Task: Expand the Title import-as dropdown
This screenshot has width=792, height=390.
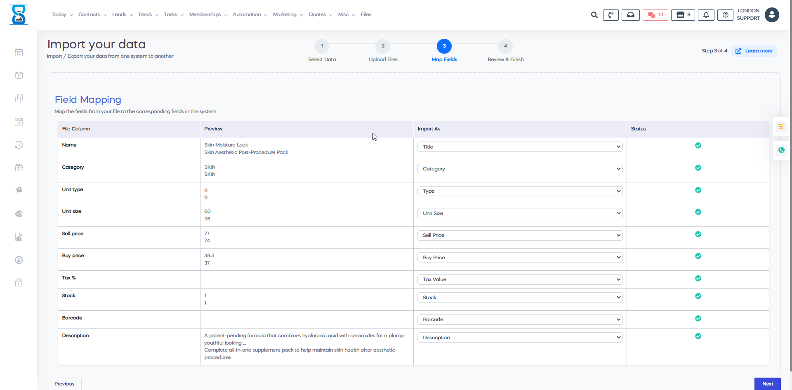Action: click(x=520, y=147)
